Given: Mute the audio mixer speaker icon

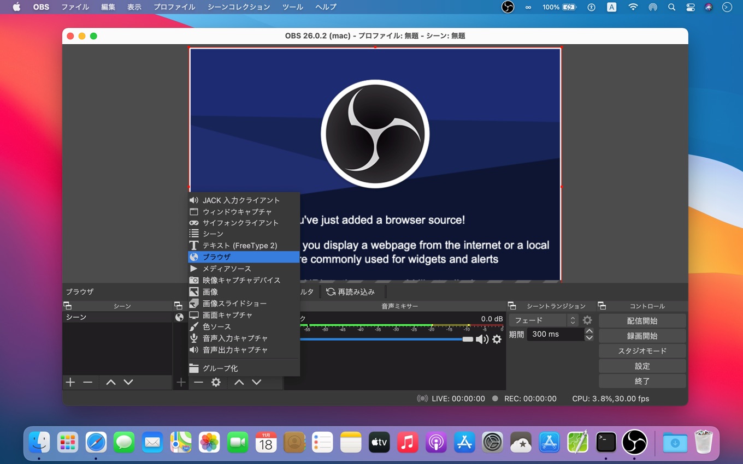Looking at the screenshot, I should (x=482, y=340).
